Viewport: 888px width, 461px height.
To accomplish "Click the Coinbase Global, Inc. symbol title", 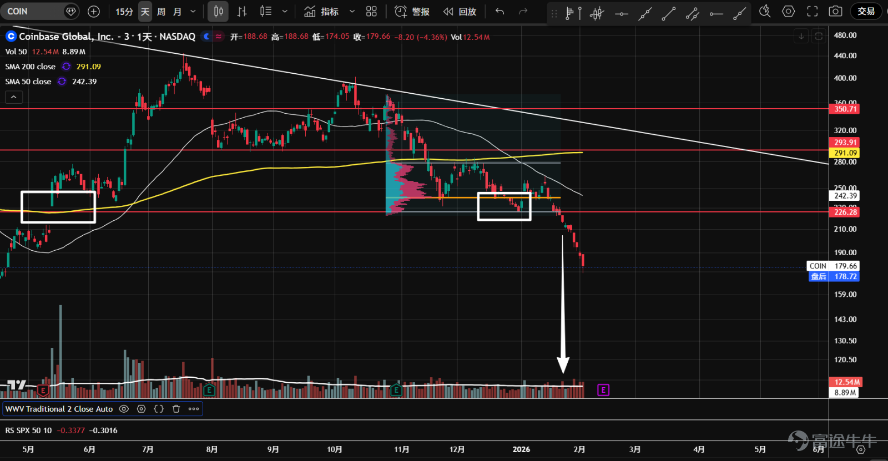I will point(66,37).
